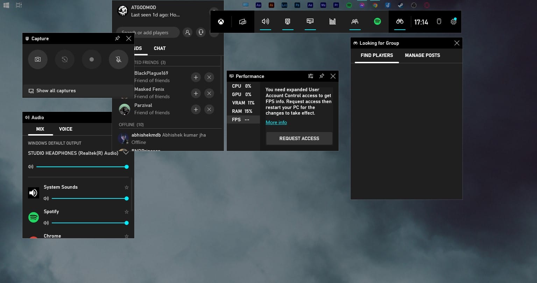Click in Search or add players field

(x=148, y=32)
